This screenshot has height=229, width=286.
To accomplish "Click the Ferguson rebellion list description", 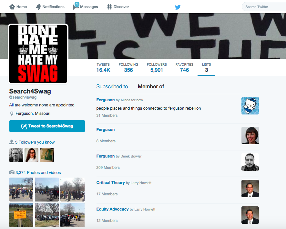I will click(148, 108).
